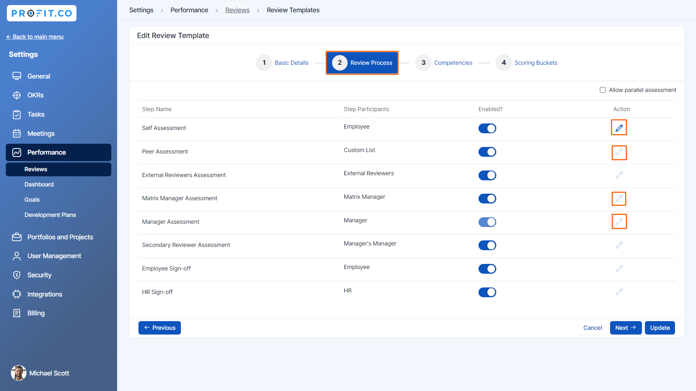
Task: Click edit pencil for Matrix Manager Assessment
Action: [x=619, y=198]
